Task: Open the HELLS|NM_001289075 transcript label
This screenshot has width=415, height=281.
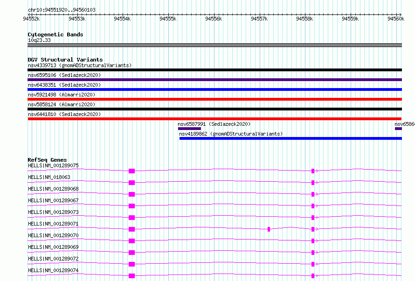Action: point(53,165)
